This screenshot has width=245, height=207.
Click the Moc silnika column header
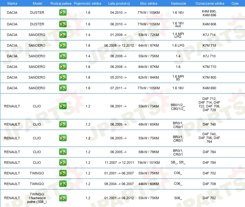click(x=149, y=3)
